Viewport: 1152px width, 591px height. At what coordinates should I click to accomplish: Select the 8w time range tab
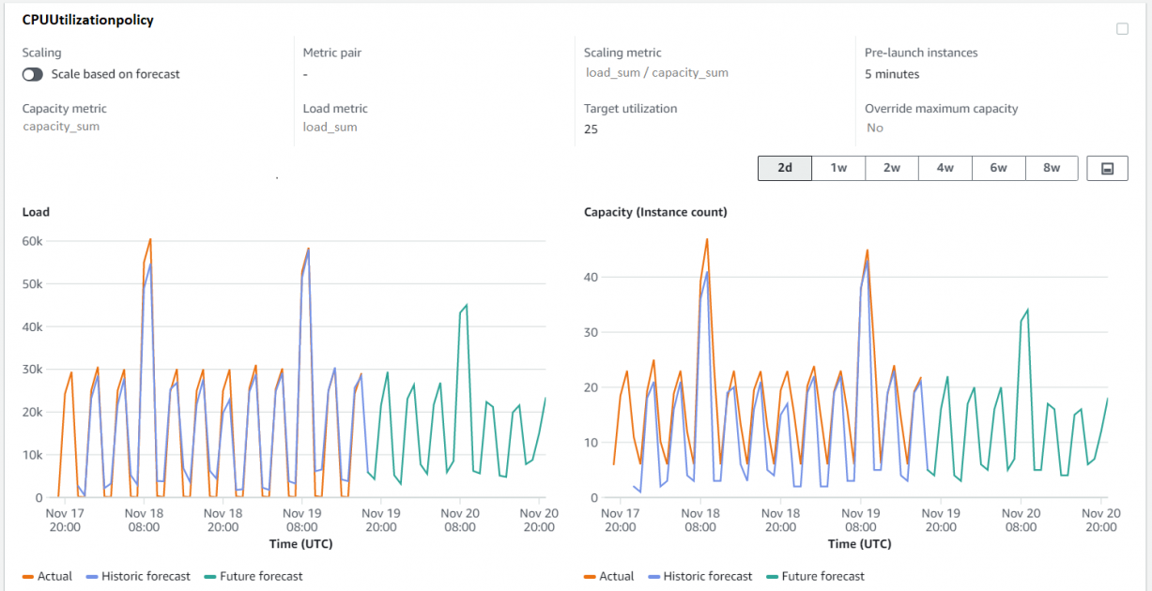click(1052, 168)
